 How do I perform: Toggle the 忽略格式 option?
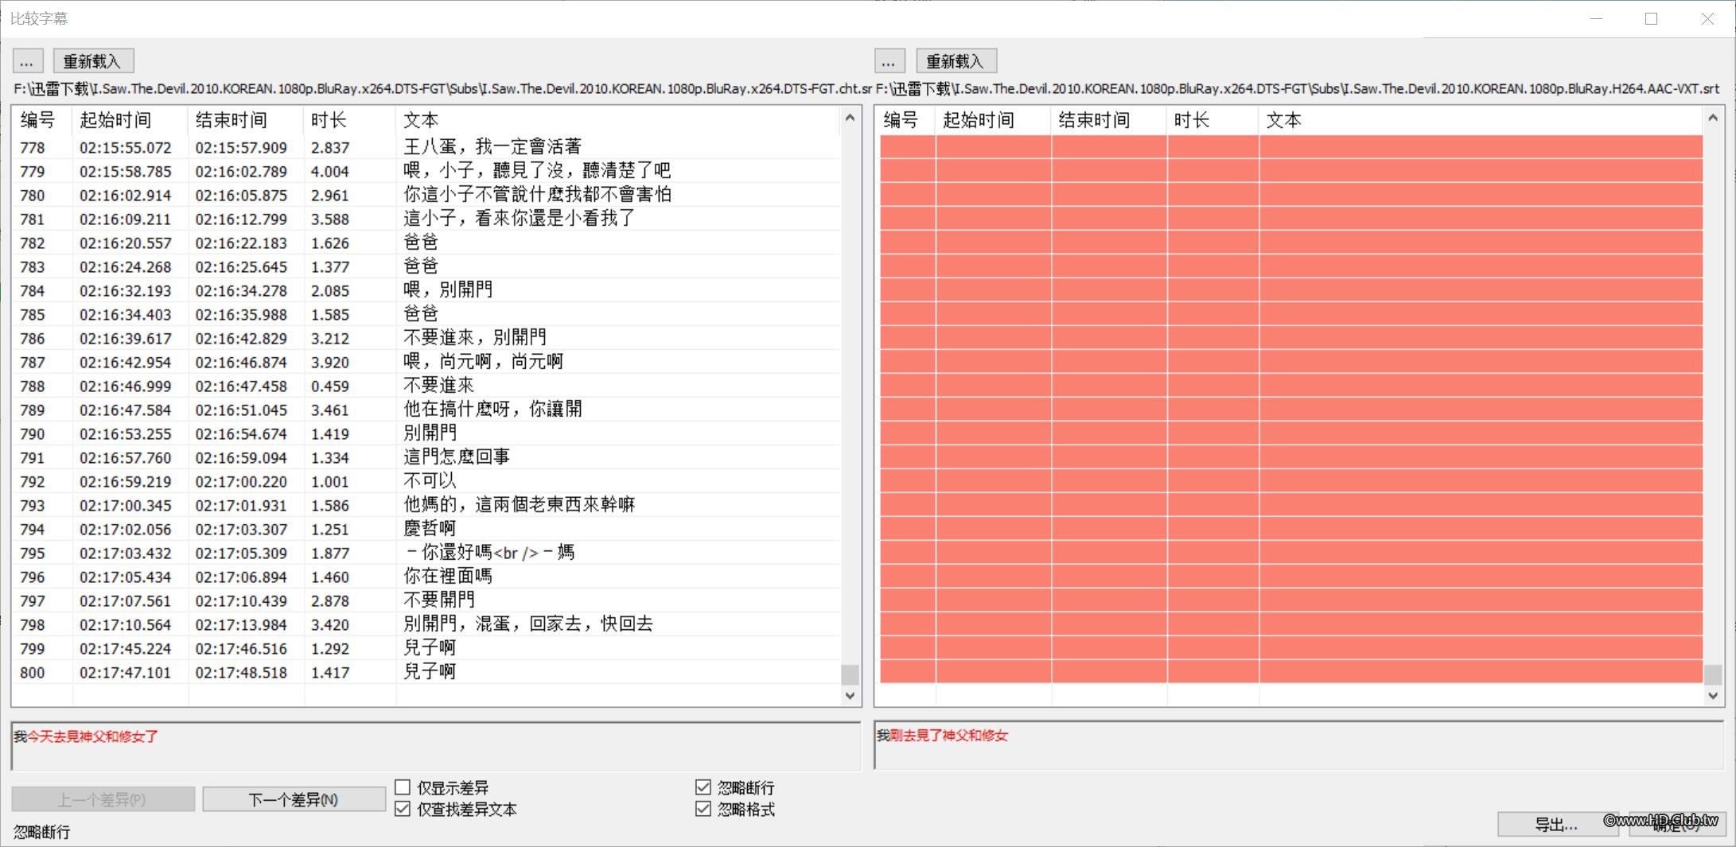[x=703, y=809]
